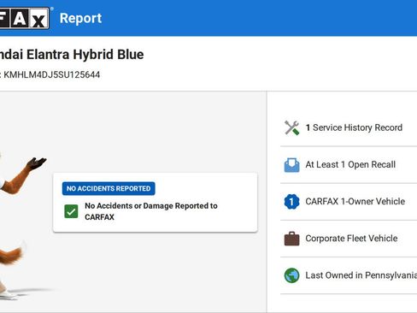Click the NO ACCIDENTS REPORTED blue badge
Screen dimensions: 417x313
[x=109, y=188]
